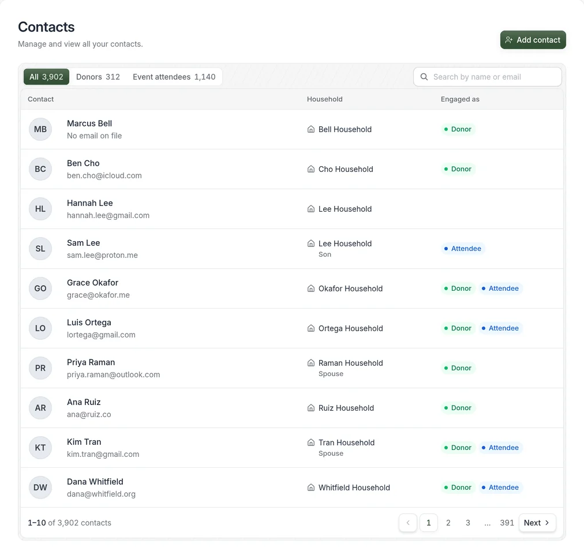Click the house icon beside Whitfield Household
584x559 pixels.
point(310,487)
